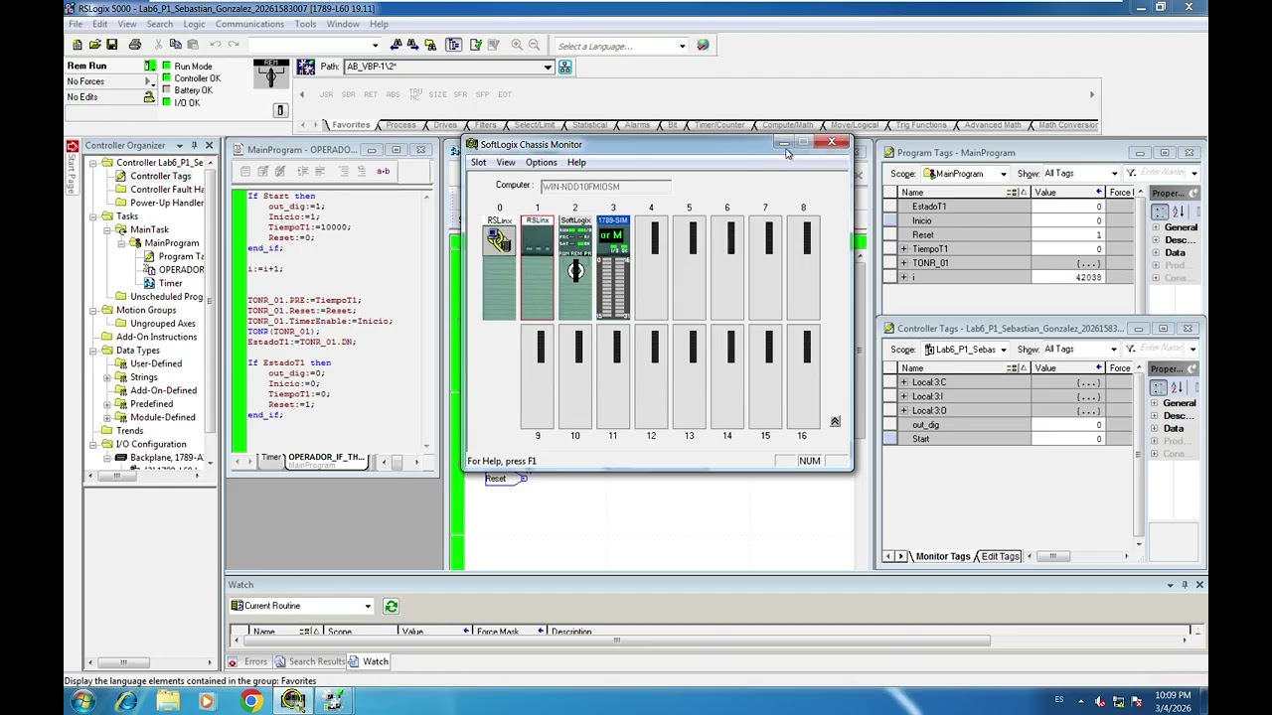
Task: Click the Value column header in Program Tags
Action: pyautogui.click(x=1068, y=193)
